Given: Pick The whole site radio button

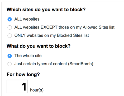Looking at the screenshot, I should 9,56.
